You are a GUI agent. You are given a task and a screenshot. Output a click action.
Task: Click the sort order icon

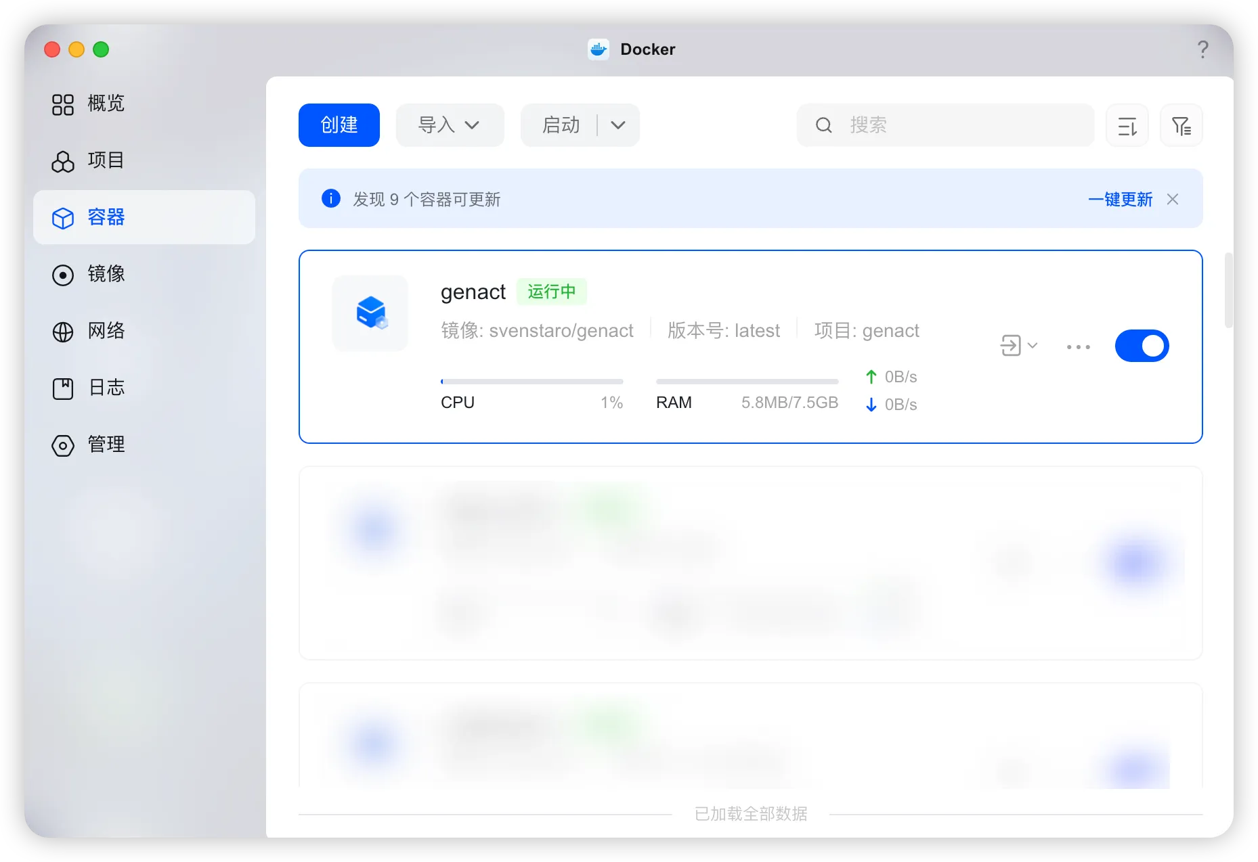tap(1127, 125)
